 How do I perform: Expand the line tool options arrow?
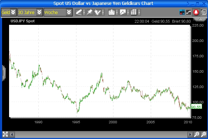tap(84, 12)
